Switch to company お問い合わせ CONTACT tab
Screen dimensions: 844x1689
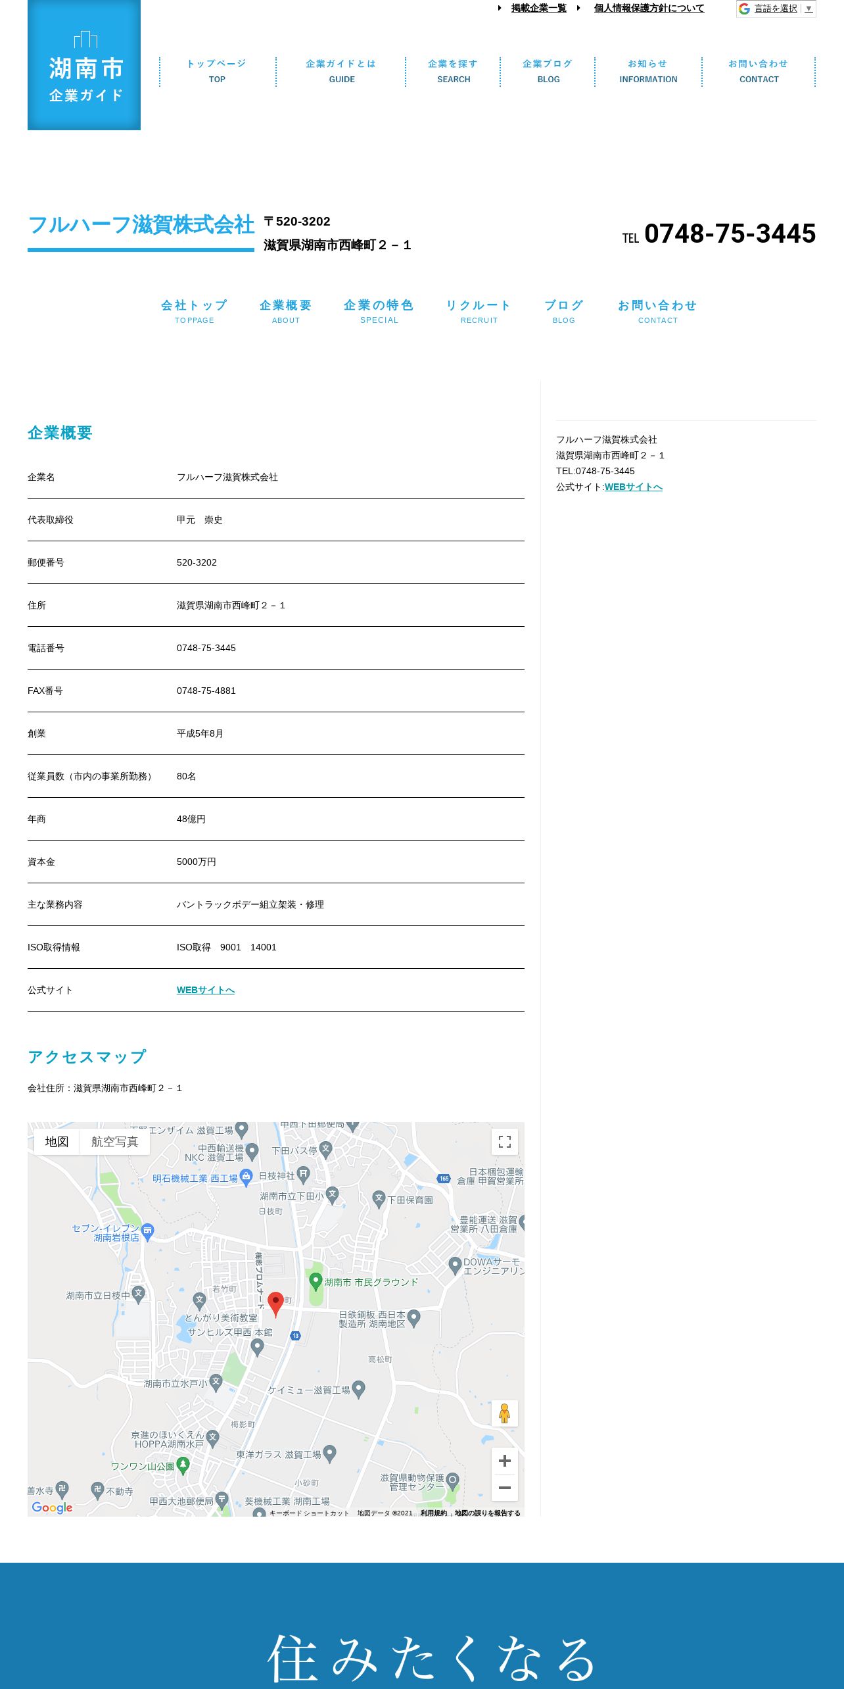click(x=657, y=311)
